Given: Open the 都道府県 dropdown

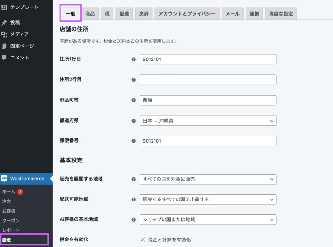Looking at the screenshot, I should [208, 121].
